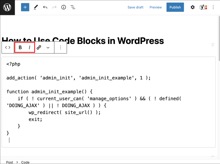Open the top bar options three-dot menu
The width and height of the screenshot is (220, 164).
coord(213,7)
